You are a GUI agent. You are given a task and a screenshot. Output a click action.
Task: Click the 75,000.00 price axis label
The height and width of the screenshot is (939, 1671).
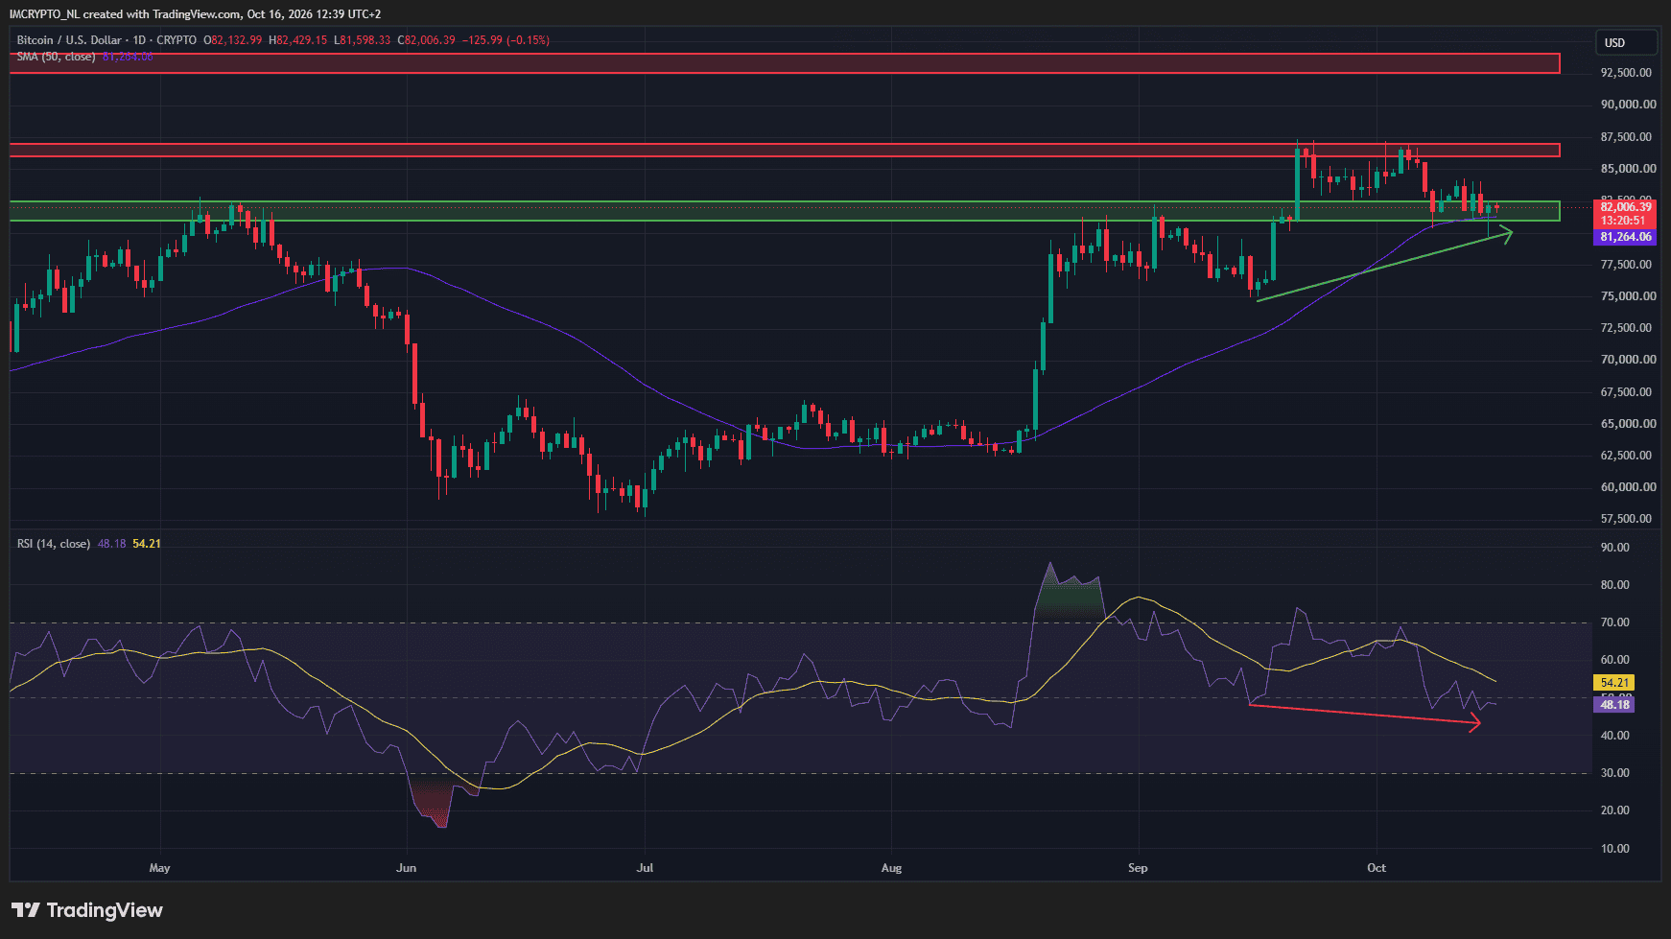pyautogui.click(x=1628, y=296)
